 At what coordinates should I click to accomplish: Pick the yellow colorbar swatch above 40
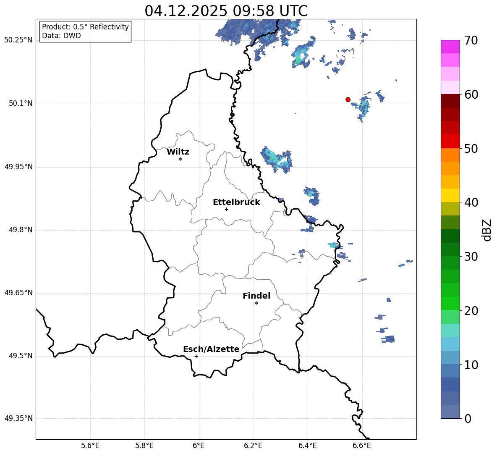tap(450, 195)
